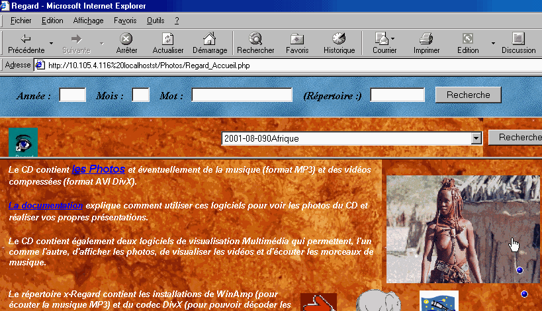Image resolution: width=542 pixels, height=311 pixels.
Task: Open the Fichier menu
Action: pyautogui.click(x=21, y=21)
